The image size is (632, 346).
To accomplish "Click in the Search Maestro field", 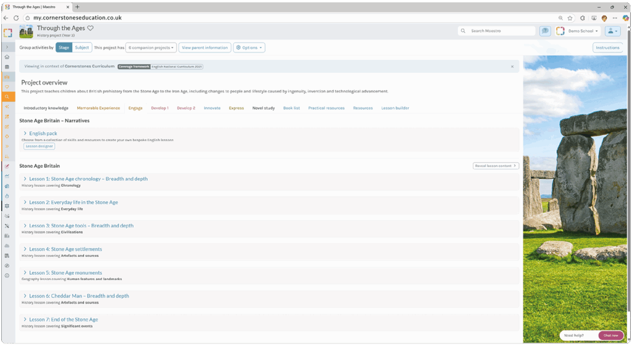I will click(x=501, y=31).
